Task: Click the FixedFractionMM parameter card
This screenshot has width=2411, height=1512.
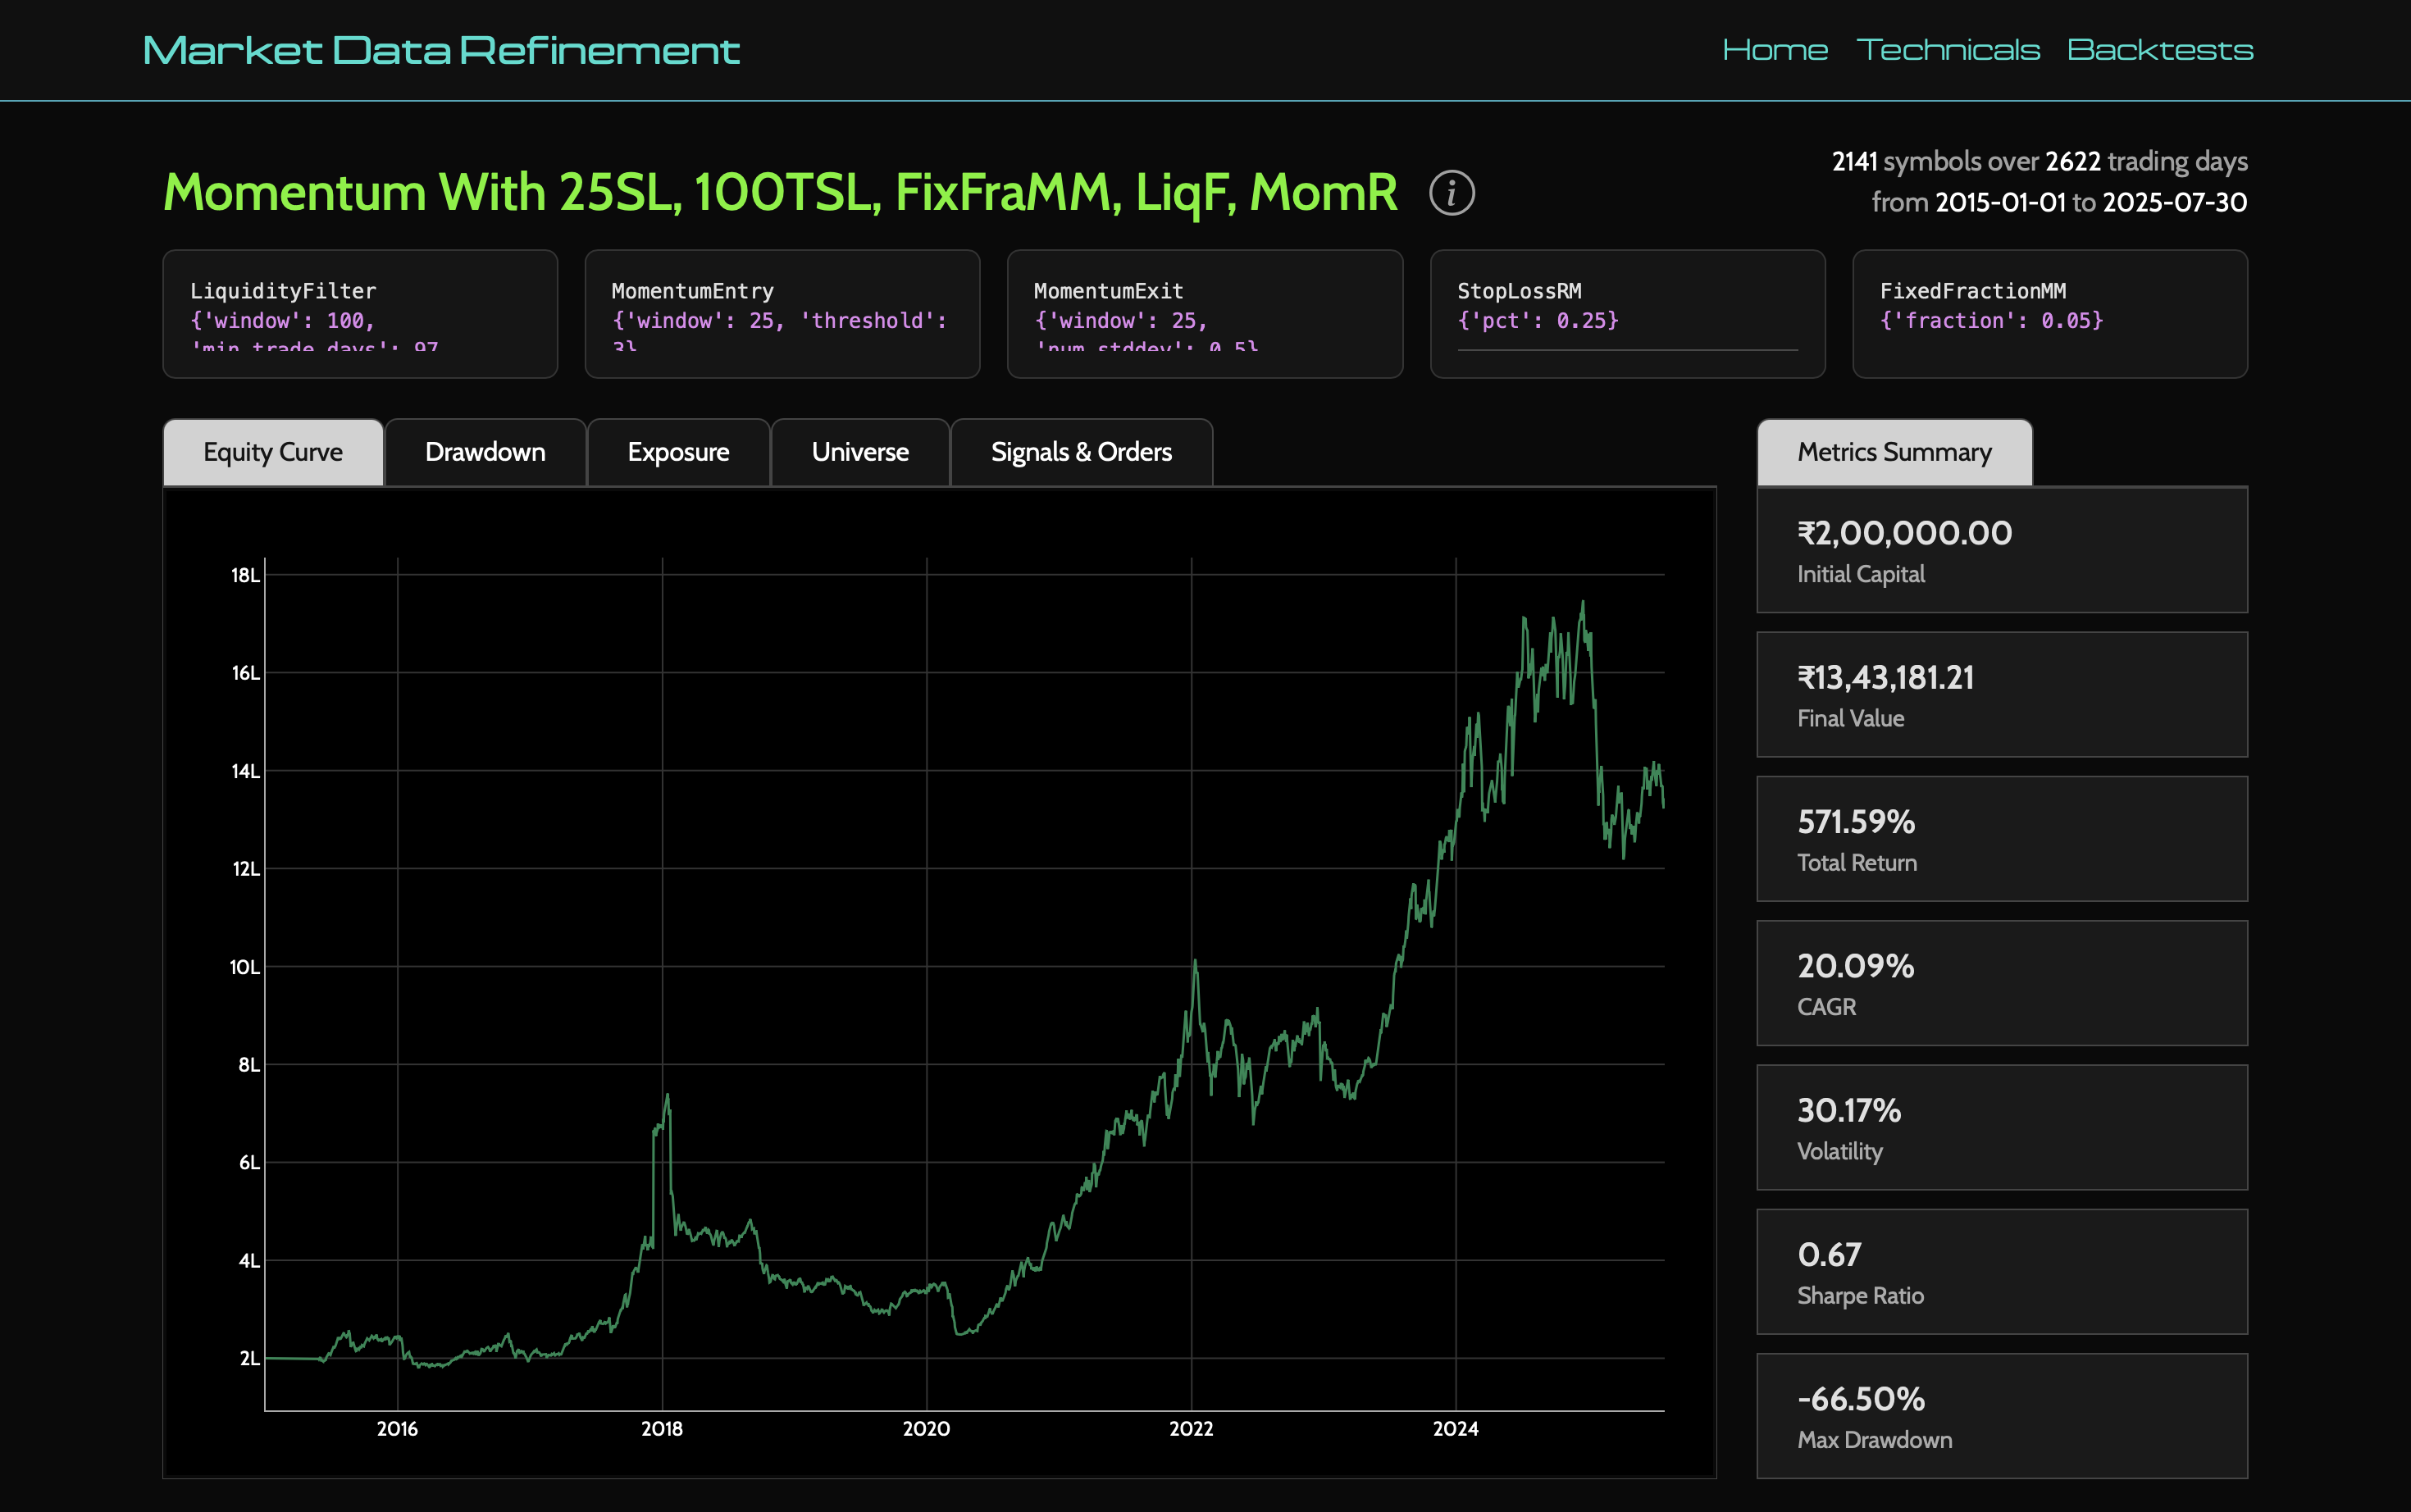Action: (2049, 314)
